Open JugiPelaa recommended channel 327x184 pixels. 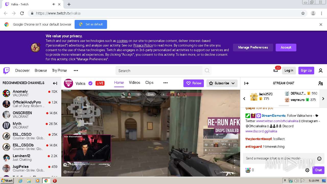31,168
